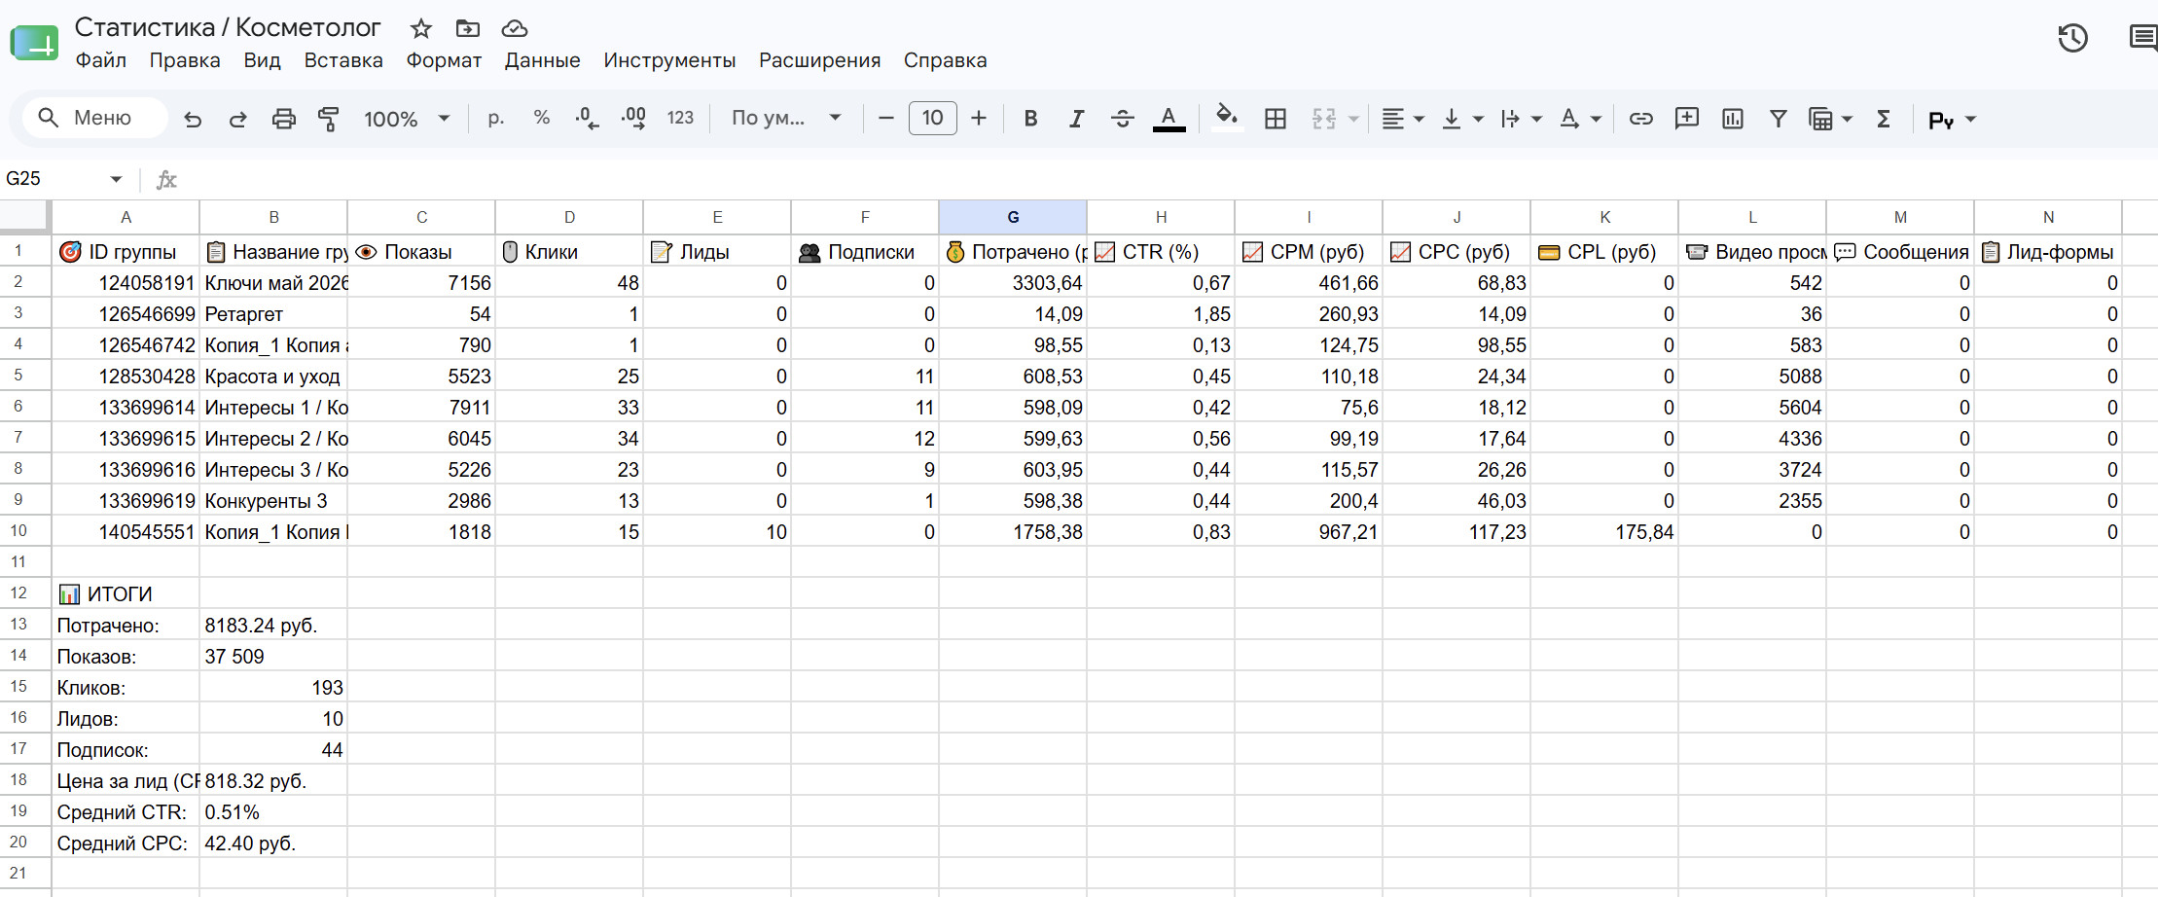Image resolution: width=2158 pixels, height=897 pixels.
Task: Check the cloud save status icon
Action: [x=515, y=28]
